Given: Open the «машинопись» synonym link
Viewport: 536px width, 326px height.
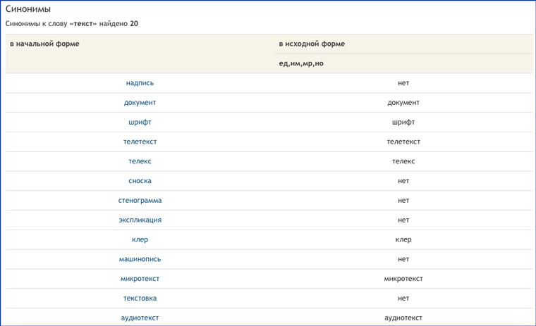Looking at the screenshot, I should click(140, 259).
